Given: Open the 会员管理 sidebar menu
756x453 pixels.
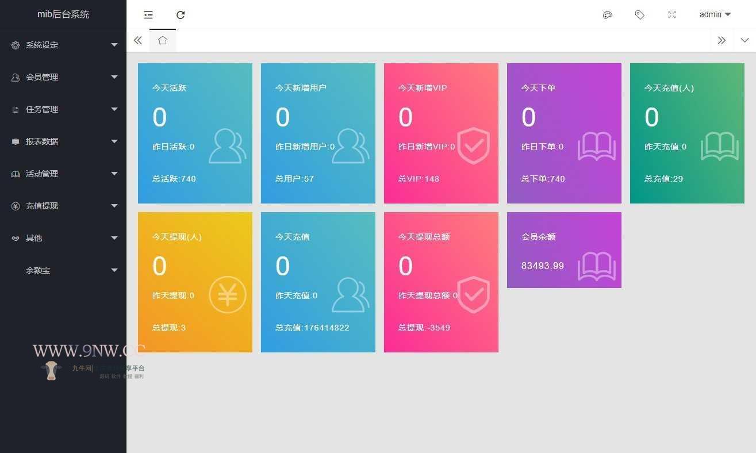Looking at the screenshot, I should point(63,77).
